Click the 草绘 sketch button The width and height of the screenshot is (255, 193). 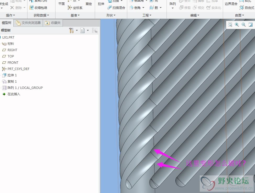(89, 4)
